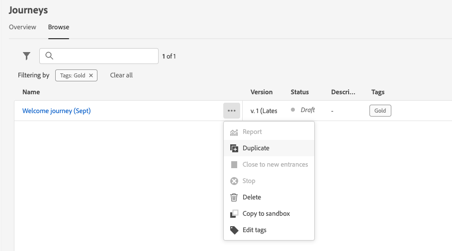Switch to the Overview tab

(22, 27)
